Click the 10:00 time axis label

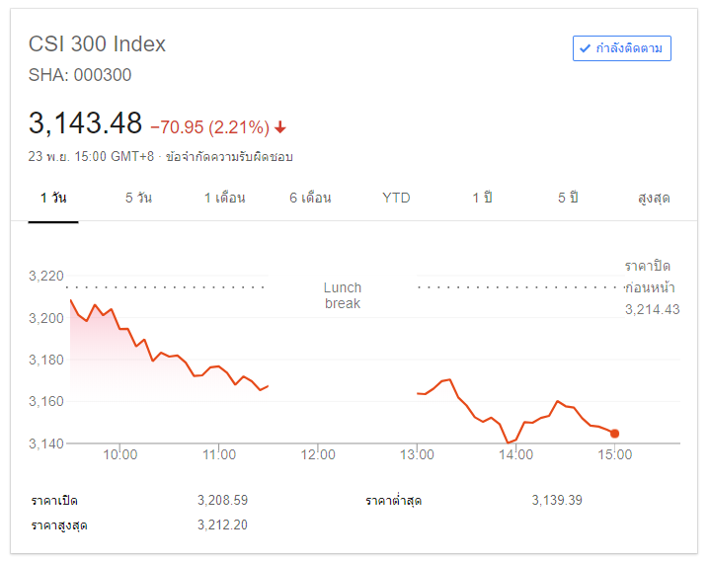119,454
